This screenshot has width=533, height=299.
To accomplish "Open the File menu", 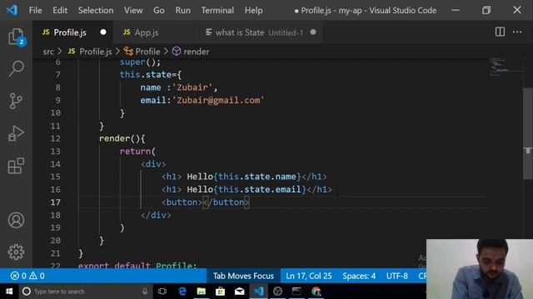I will 35,11.
